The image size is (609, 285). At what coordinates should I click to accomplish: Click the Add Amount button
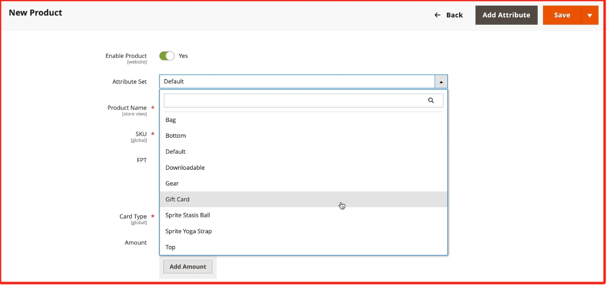188,267
